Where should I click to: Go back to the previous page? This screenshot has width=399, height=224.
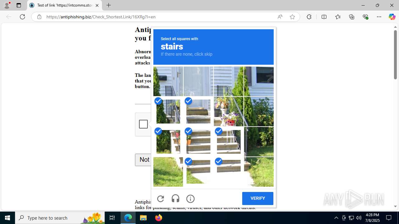(x=9, y=17)
